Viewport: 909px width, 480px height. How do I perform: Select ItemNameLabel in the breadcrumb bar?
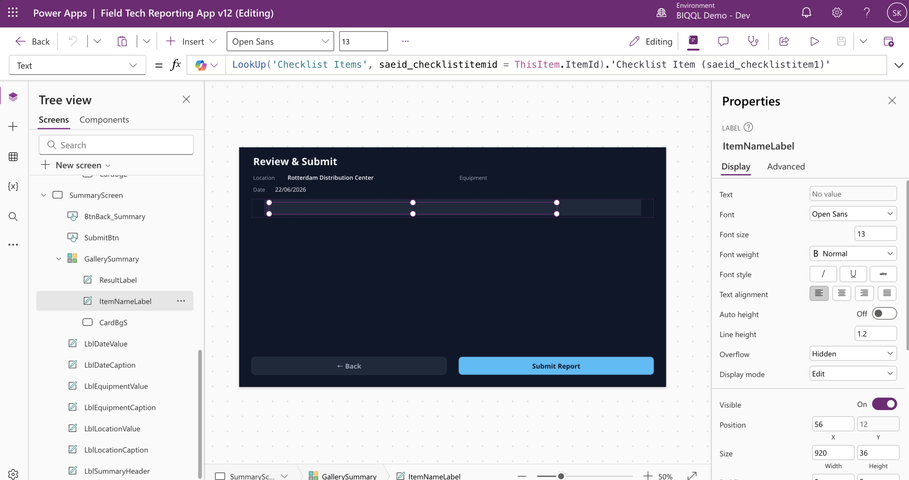[428, 476]
